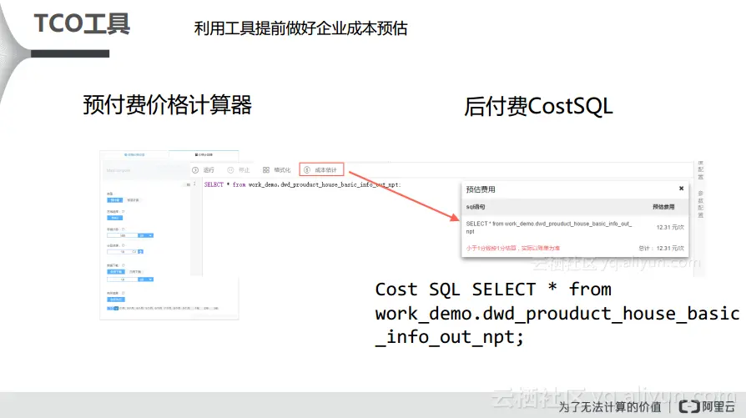Click the 后付费CostSQL heading
Screen dimensions: 746x418
538,106
